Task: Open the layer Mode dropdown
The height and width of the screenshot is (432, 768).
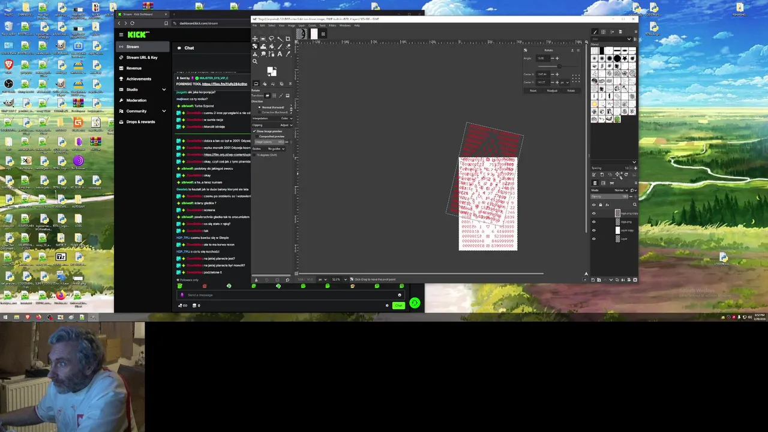Action: (x=609, y=190)
